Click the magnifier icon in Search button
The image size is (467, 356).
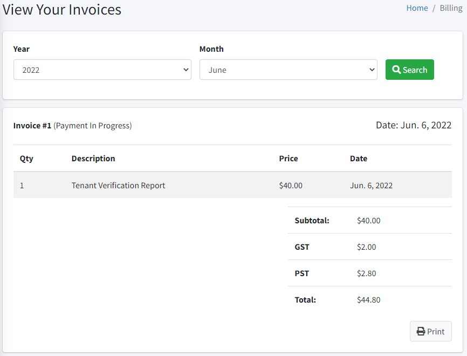[396, 70]
